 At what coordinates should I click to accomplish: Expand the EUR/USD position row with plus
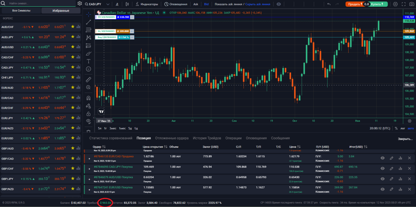pyautogui.click(x=89, y=190)
